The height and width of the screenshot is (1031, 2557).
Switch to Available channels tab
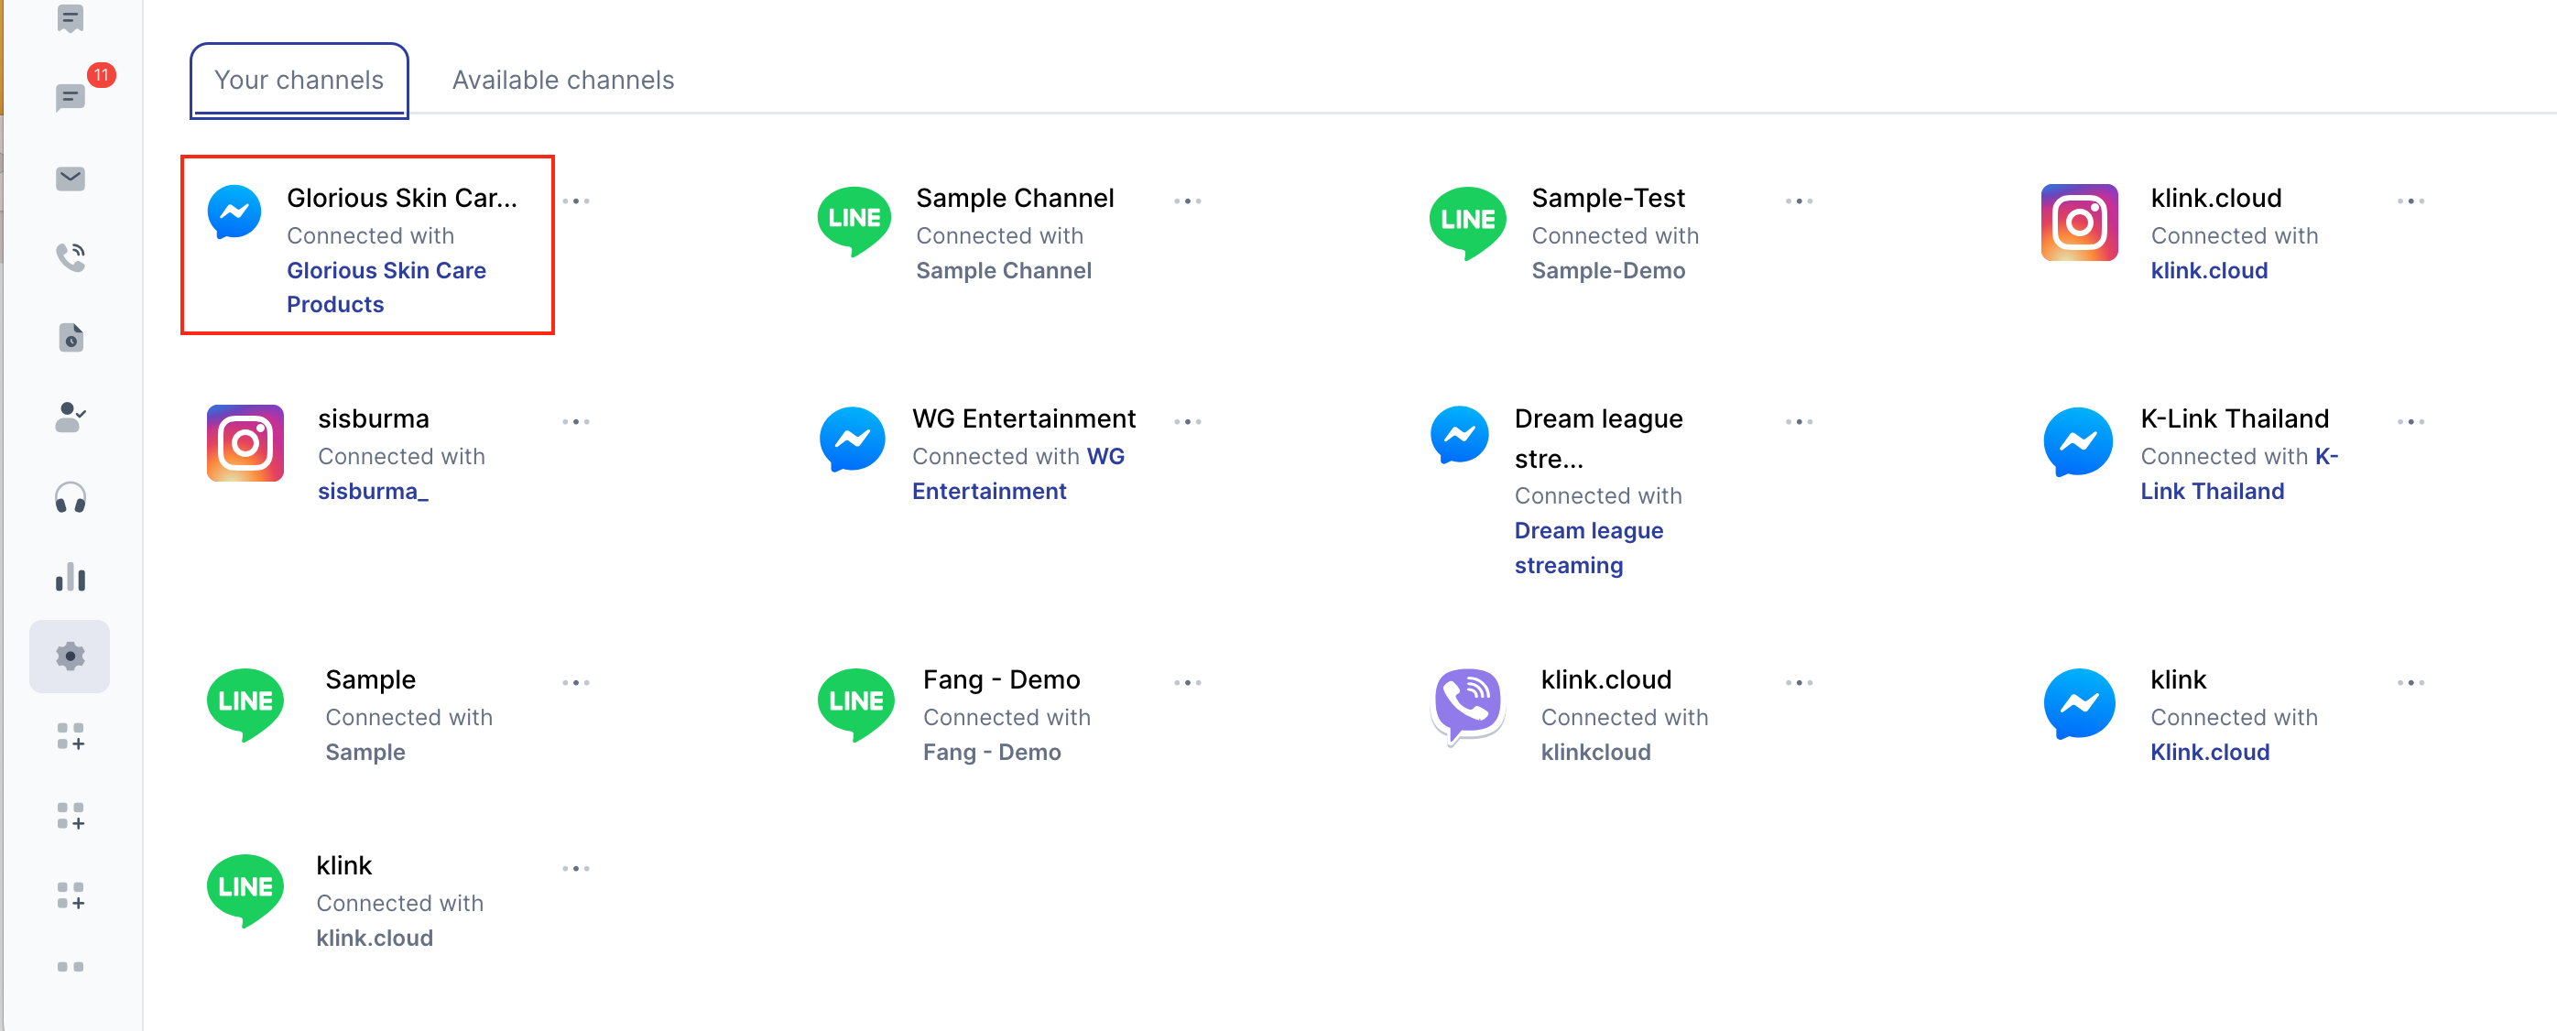point(563,81)
